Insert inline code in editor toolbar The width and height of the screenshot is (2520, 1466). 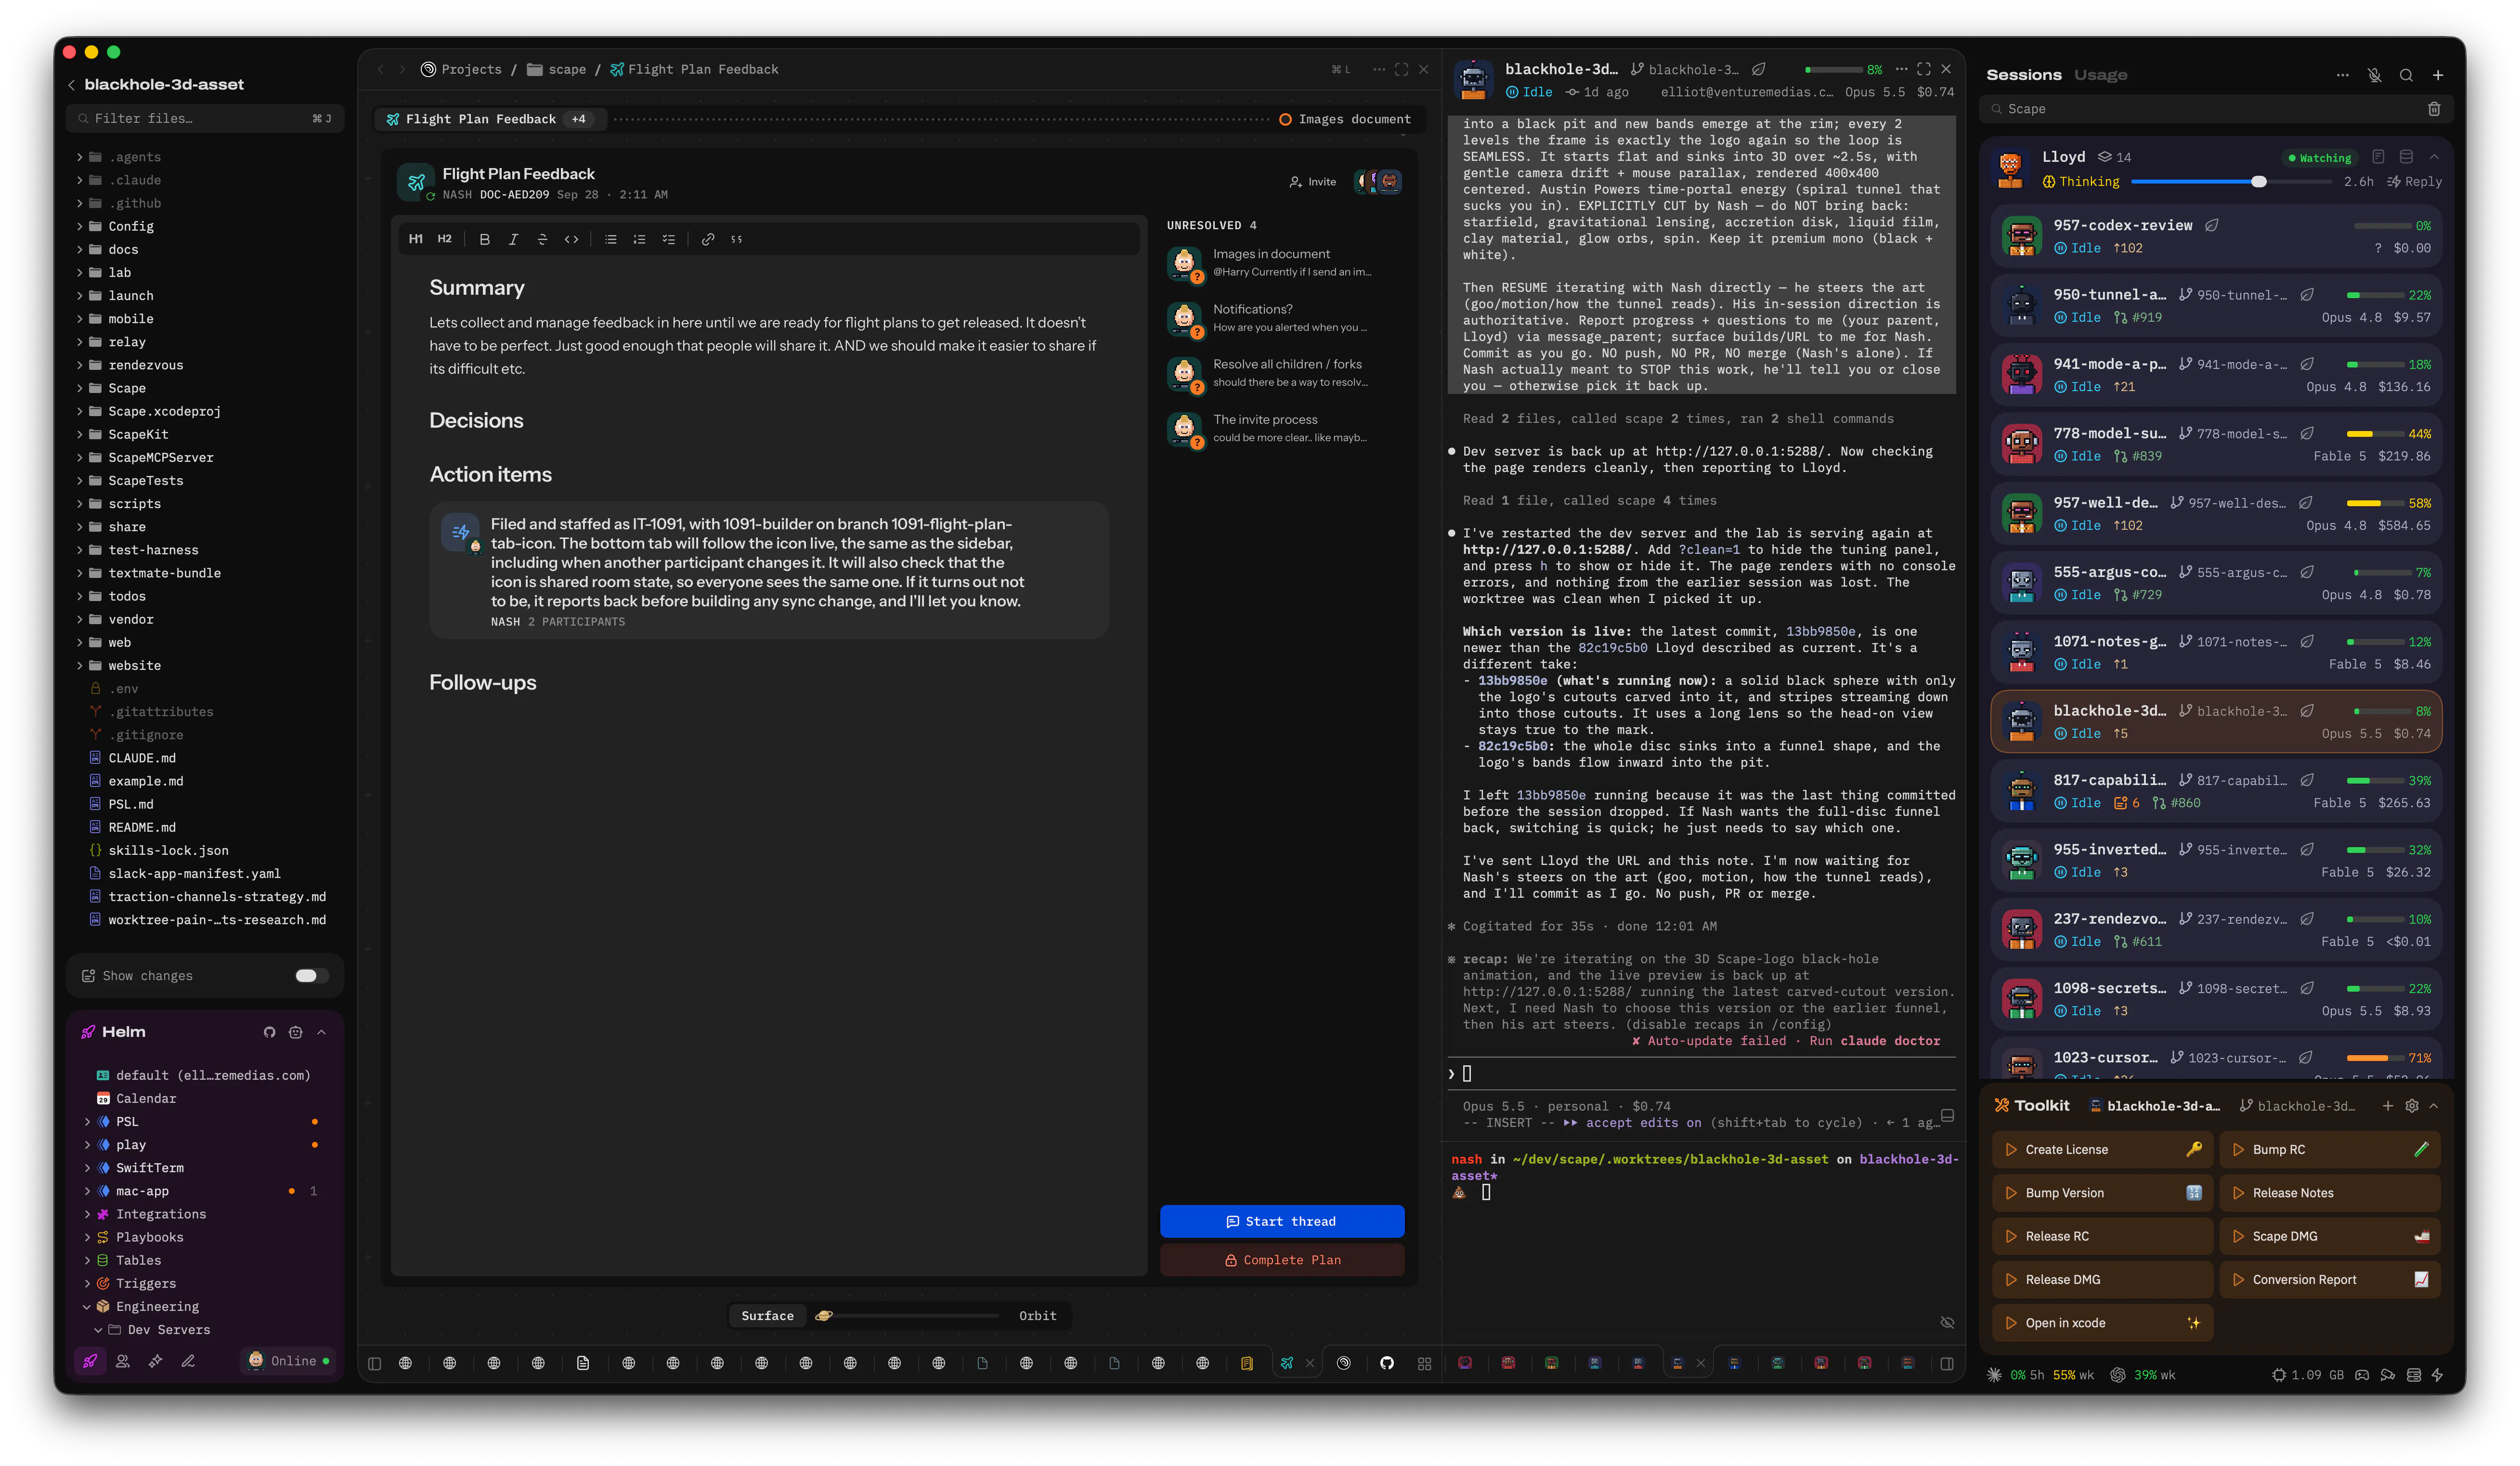click(x=571, y=239)
